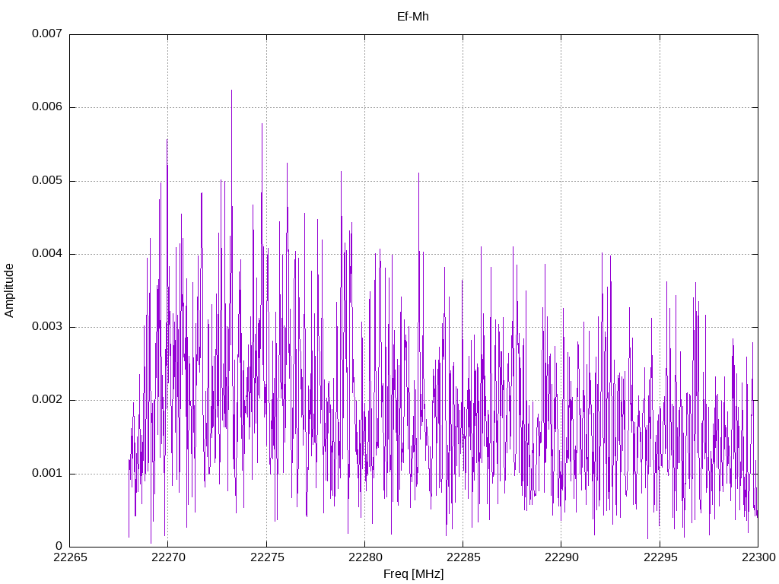Click the 22290 frequency tick label

tap(561, 557)
